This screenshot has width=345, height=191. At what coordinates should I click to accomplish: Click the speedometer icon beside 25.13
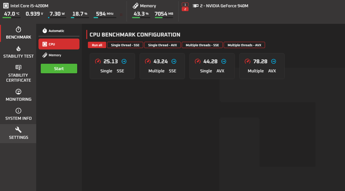pos(98,61)
